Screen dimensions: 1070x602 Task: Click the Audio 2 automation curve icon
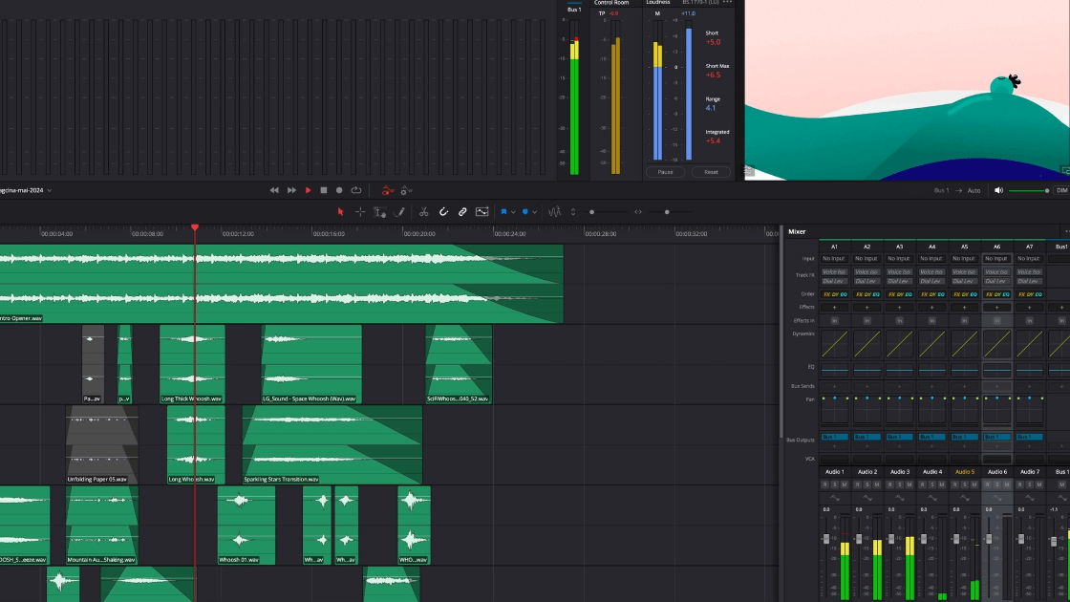(867, 498)
